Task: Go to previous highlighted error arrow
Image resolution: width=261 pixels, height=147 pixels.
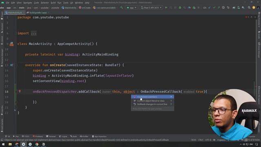Action: point(252,17)
